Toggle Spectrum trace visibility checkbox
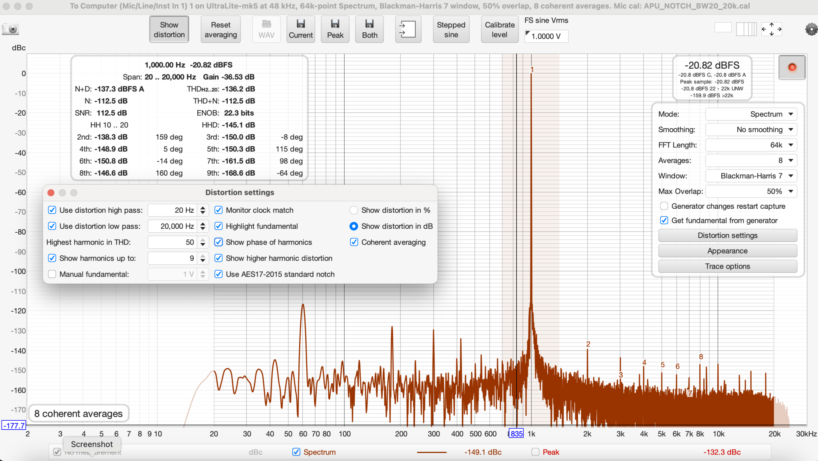818x461 pixels. point(296,452)
